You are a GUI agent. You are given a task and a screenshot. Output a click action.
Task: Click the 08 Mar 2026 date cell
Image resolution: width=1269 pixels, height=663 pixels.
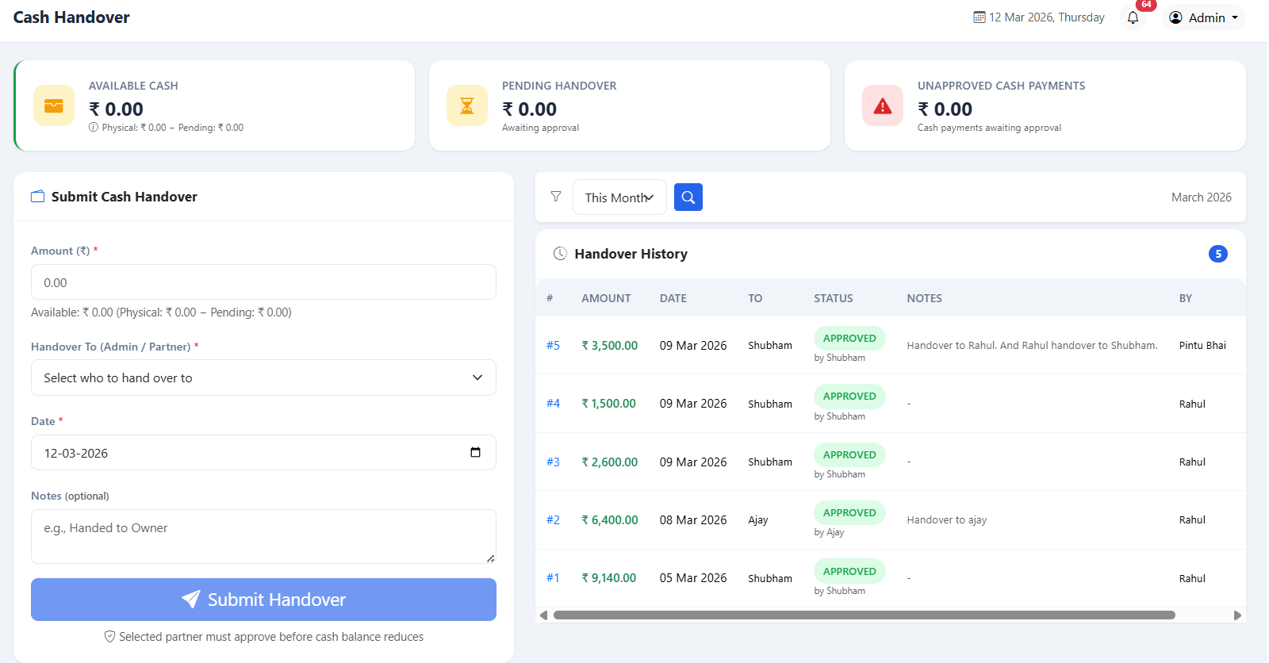[693, 519]
